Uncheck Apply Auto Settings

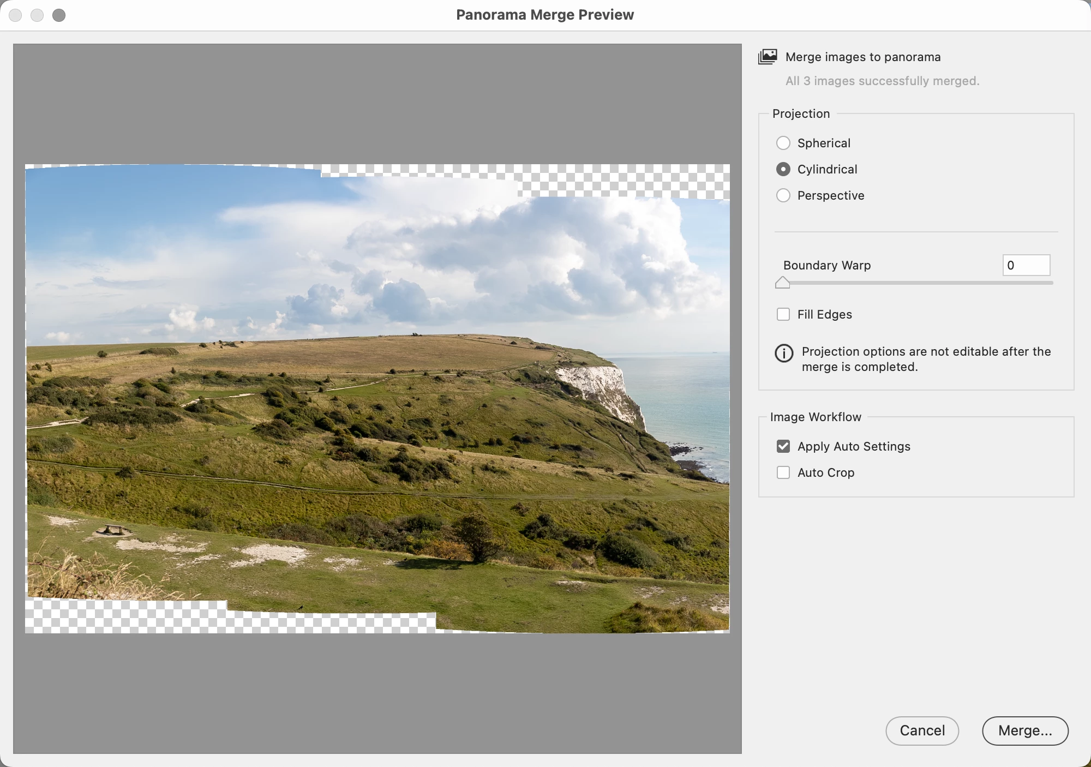(783, 446)
